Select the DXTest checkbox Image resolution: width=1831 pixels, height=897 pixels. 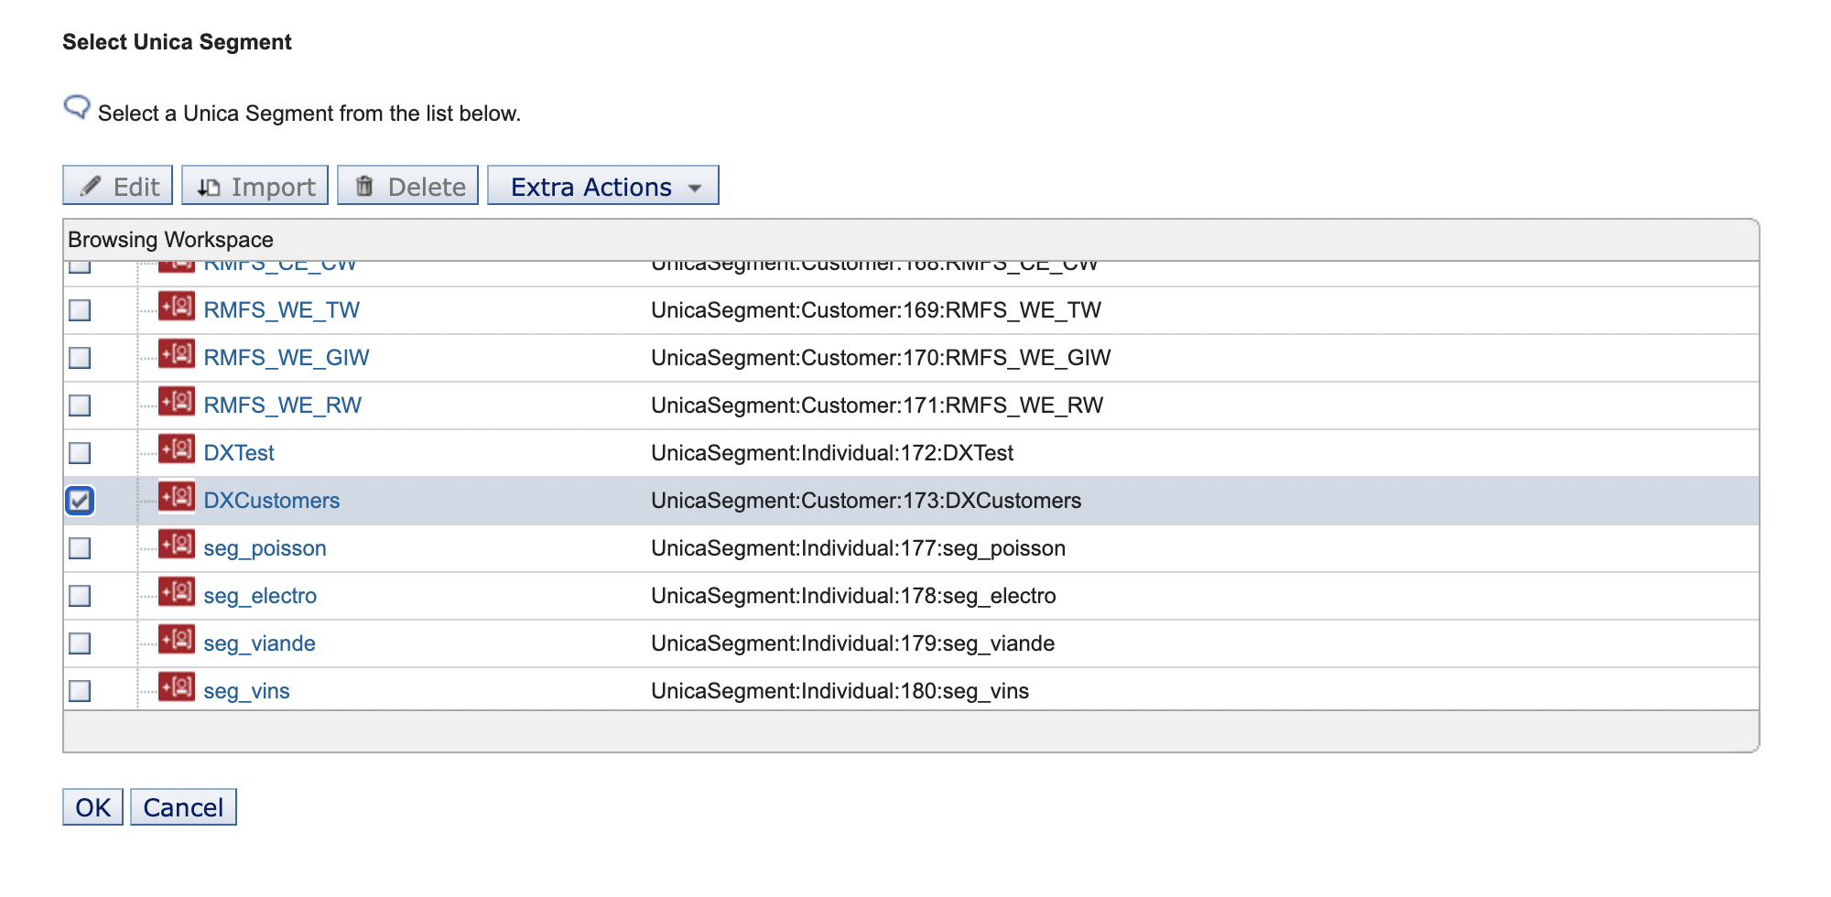coord(81,453)
